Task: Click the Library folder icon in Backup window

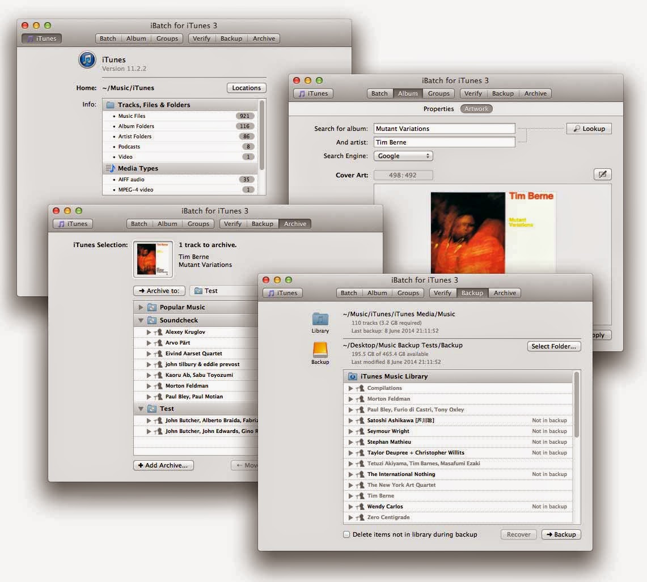Action: coord(320,319)
